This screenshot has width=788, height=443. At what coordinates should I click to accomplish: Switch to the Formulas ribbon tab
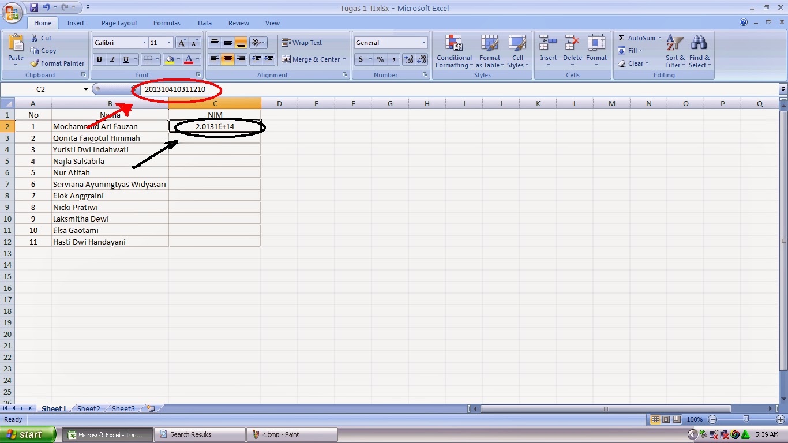pos(167,23)
